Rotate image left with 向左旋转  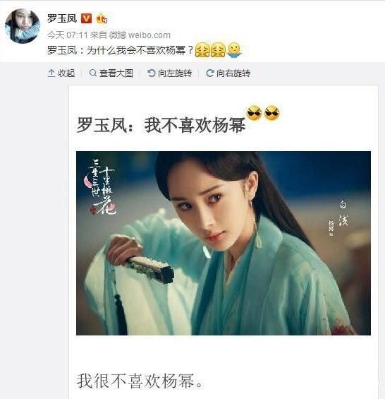(169, 73)
